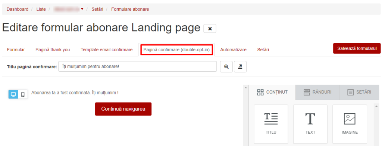
Task: Add a TEXT content block
Action: (x=310, y=124)
